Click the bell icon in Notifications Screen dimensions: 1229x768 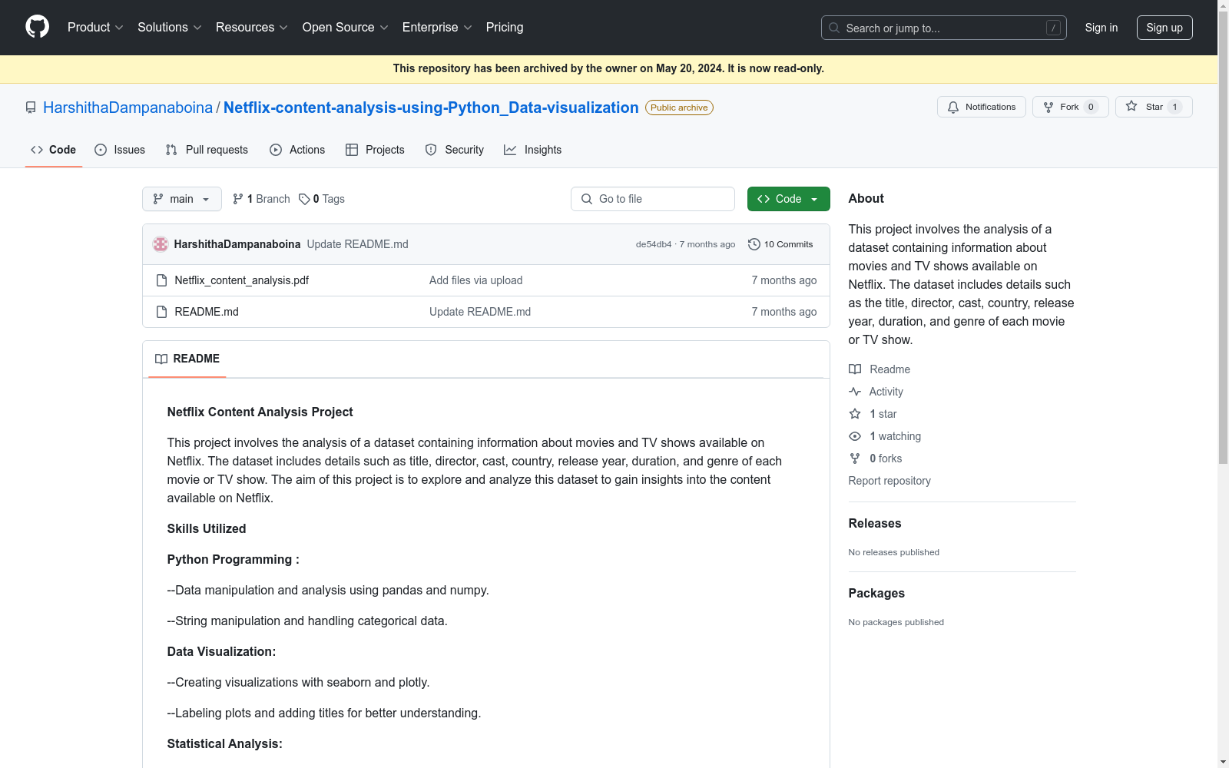[x=953, y=107]
